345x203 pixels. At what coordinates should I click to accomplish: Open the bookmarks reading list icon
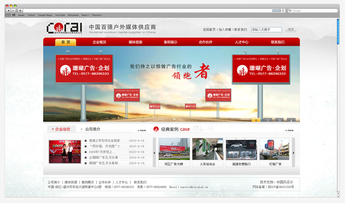8,15
